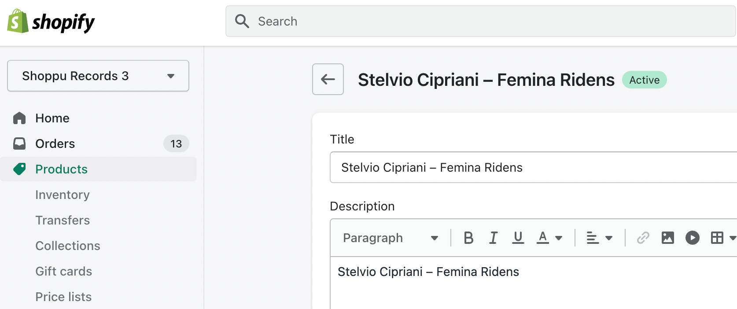Click the back arrow button
The height and width of the screenshot is (309, 737).
328,79
